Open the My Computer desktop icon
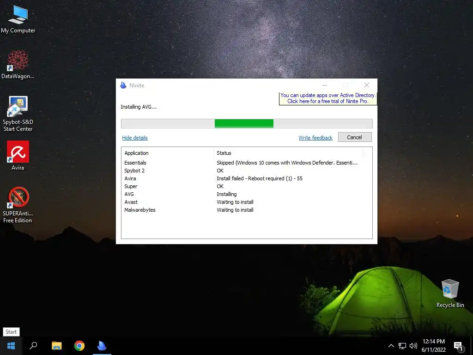This screenshot has height=355, width=473. 18,19
